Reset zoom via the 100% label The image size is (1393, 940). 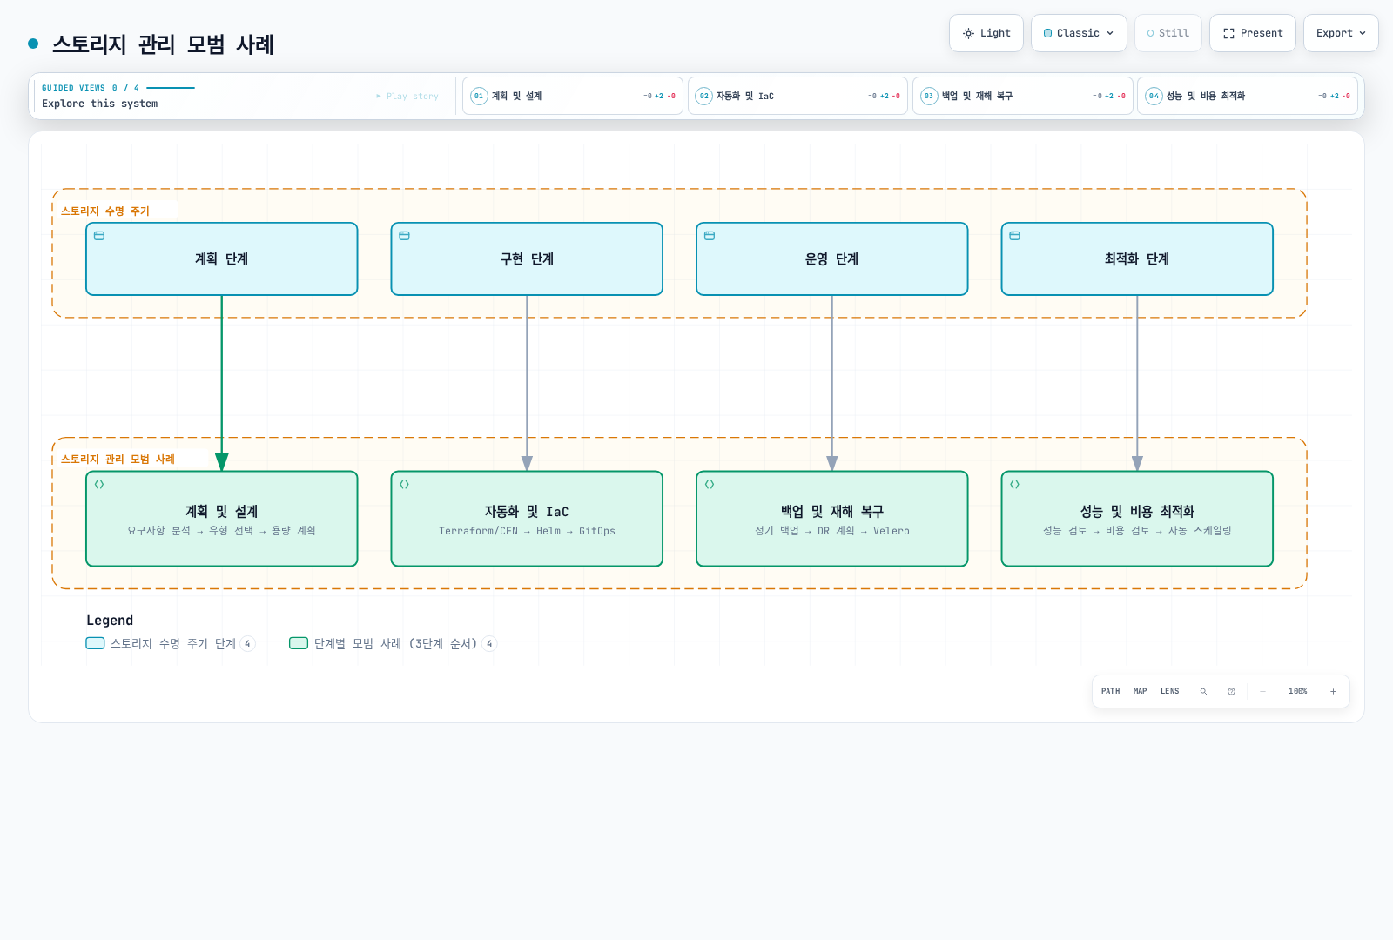coord(1298,691)
